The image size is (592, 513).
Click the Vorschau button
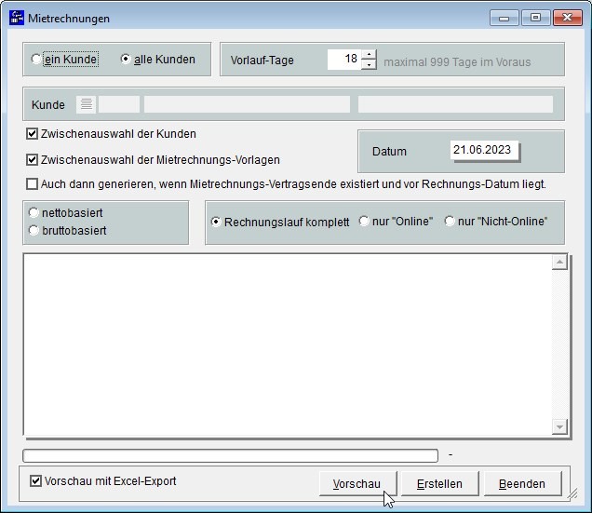click(x=357, y=483)
